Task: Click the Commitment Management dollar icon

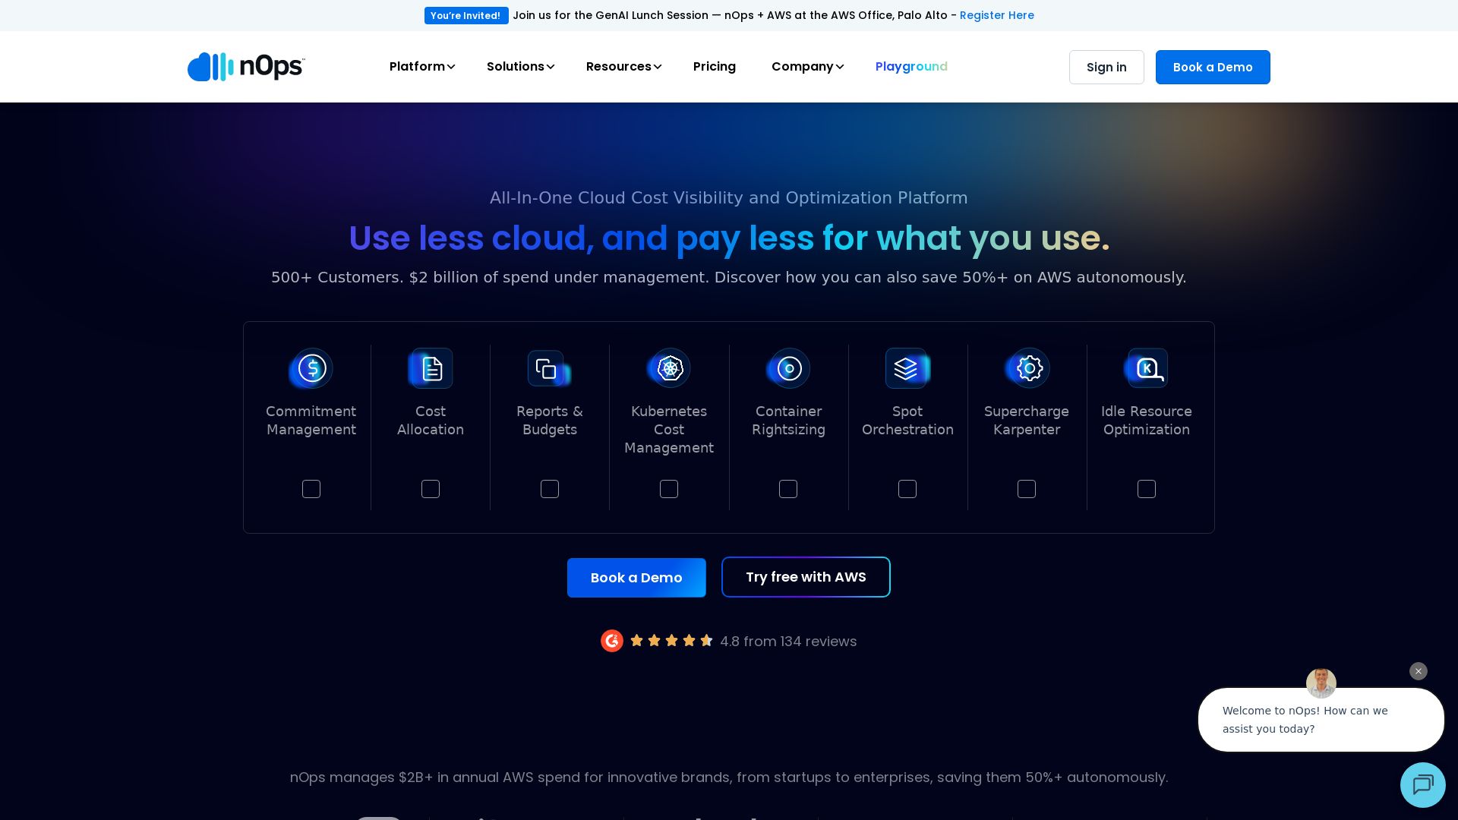Action: (311, 368)
